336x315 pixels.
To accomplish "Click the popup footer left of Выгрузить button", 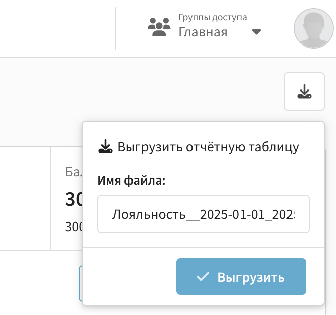I will (x=129, y=277).
